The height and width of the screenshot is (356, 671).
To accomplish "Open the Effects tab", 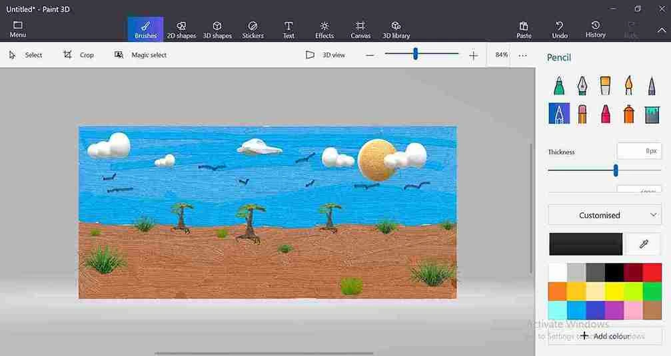I will click(325, 29).
